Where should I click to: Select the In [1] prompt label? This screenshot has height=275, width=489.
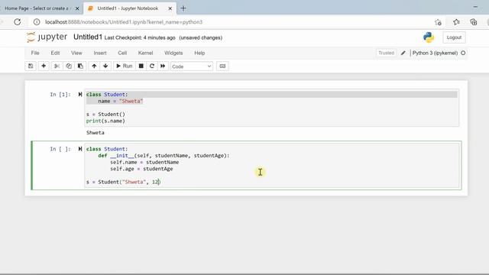click(60, 94)
